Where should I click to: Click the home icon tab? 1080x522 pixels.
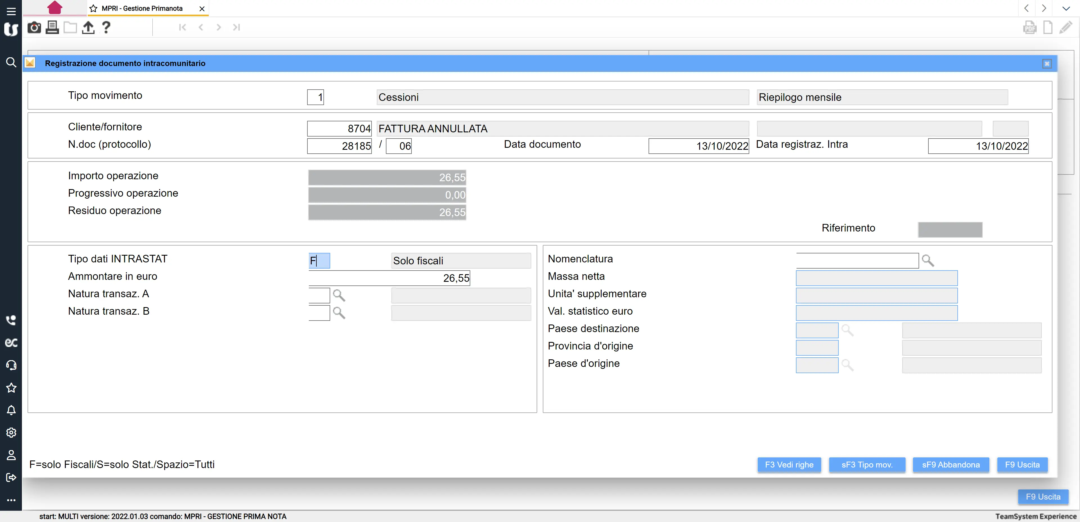55,8
